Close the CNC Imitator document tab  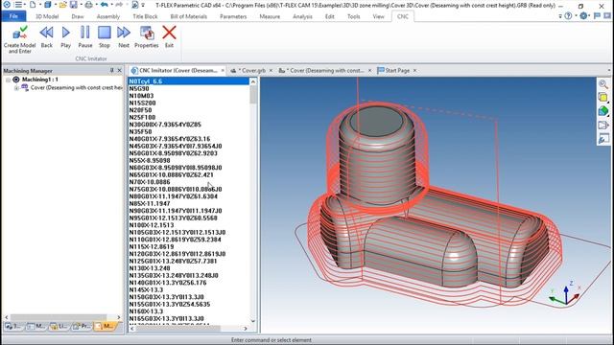pos(223,70)
